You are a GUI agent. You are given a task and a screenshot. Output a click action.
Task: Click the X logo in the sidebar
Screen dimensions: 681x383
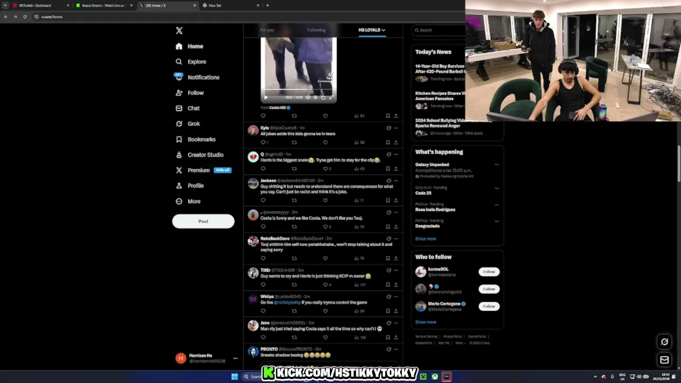point(179,31)
